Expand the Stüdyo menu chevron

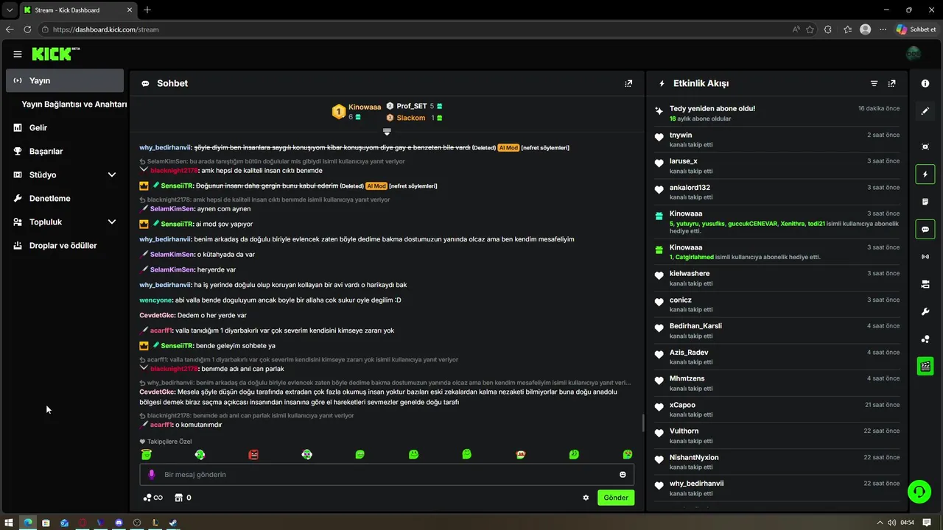pos(112,174)
